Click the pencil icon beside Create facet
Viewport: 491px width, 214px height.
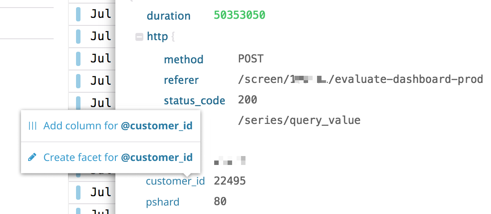(x=32, y=157)
